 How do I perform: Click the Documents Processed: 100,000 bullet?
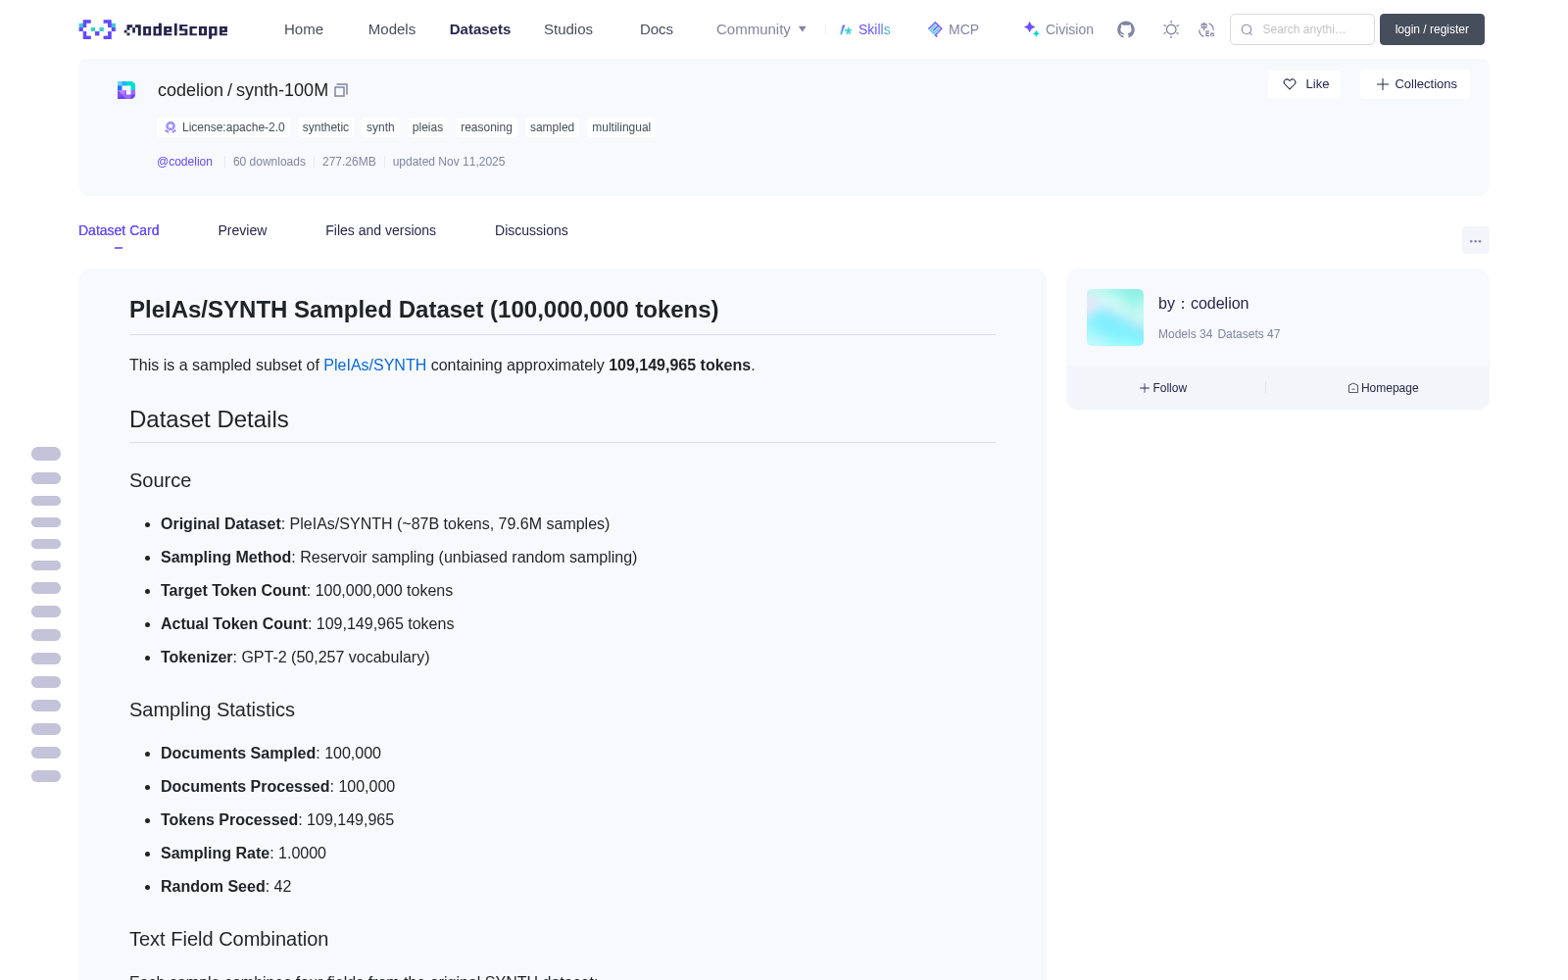(277, 786)
